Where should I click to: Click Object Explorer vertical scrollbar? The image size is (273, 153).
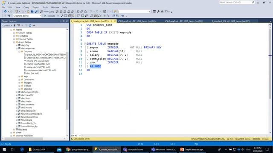(x=67, y=81)
